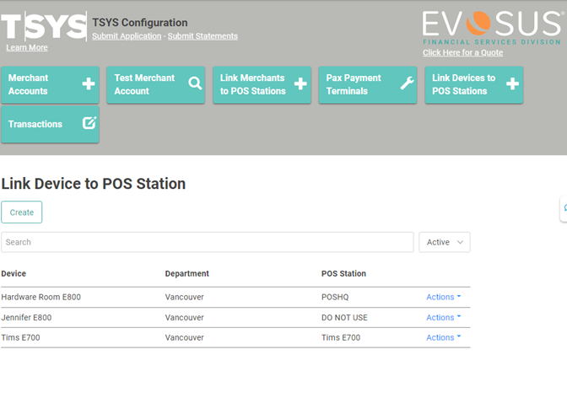Click the plus icon on Link Devices tile
This screenshot has width=567, height=414.
point(512,83)
